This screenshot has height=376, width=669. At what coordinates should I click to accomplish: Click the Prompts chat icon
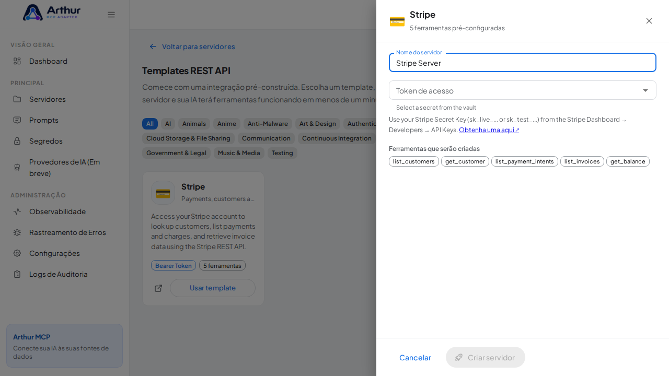tap(17, 120)
